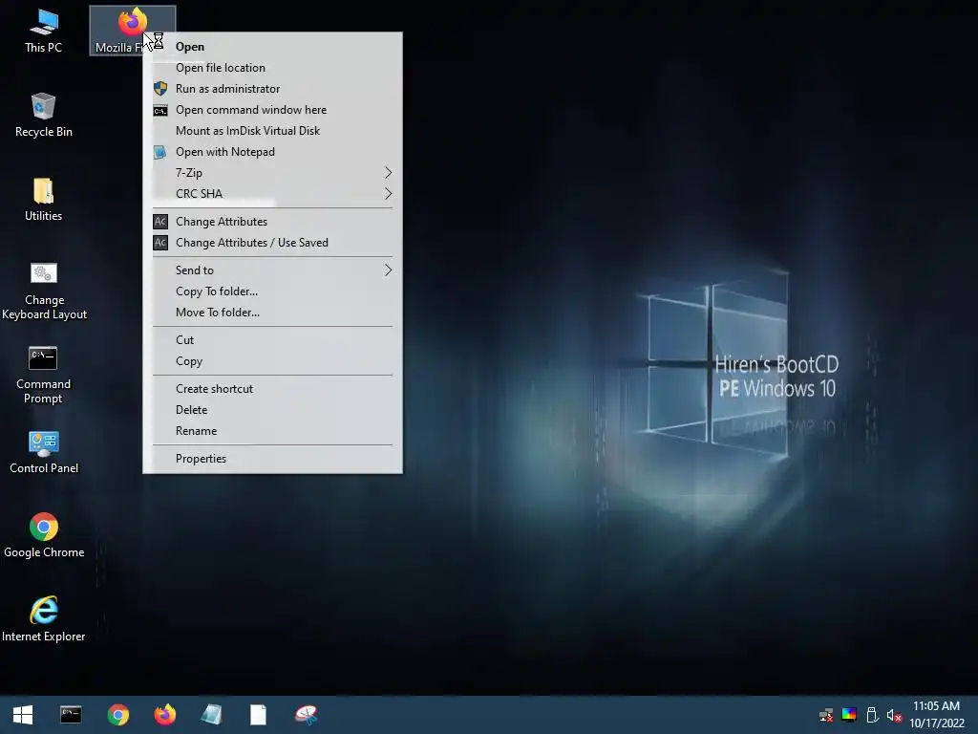
Task: Click the muted volume tray icon
Action: (894, 715)
